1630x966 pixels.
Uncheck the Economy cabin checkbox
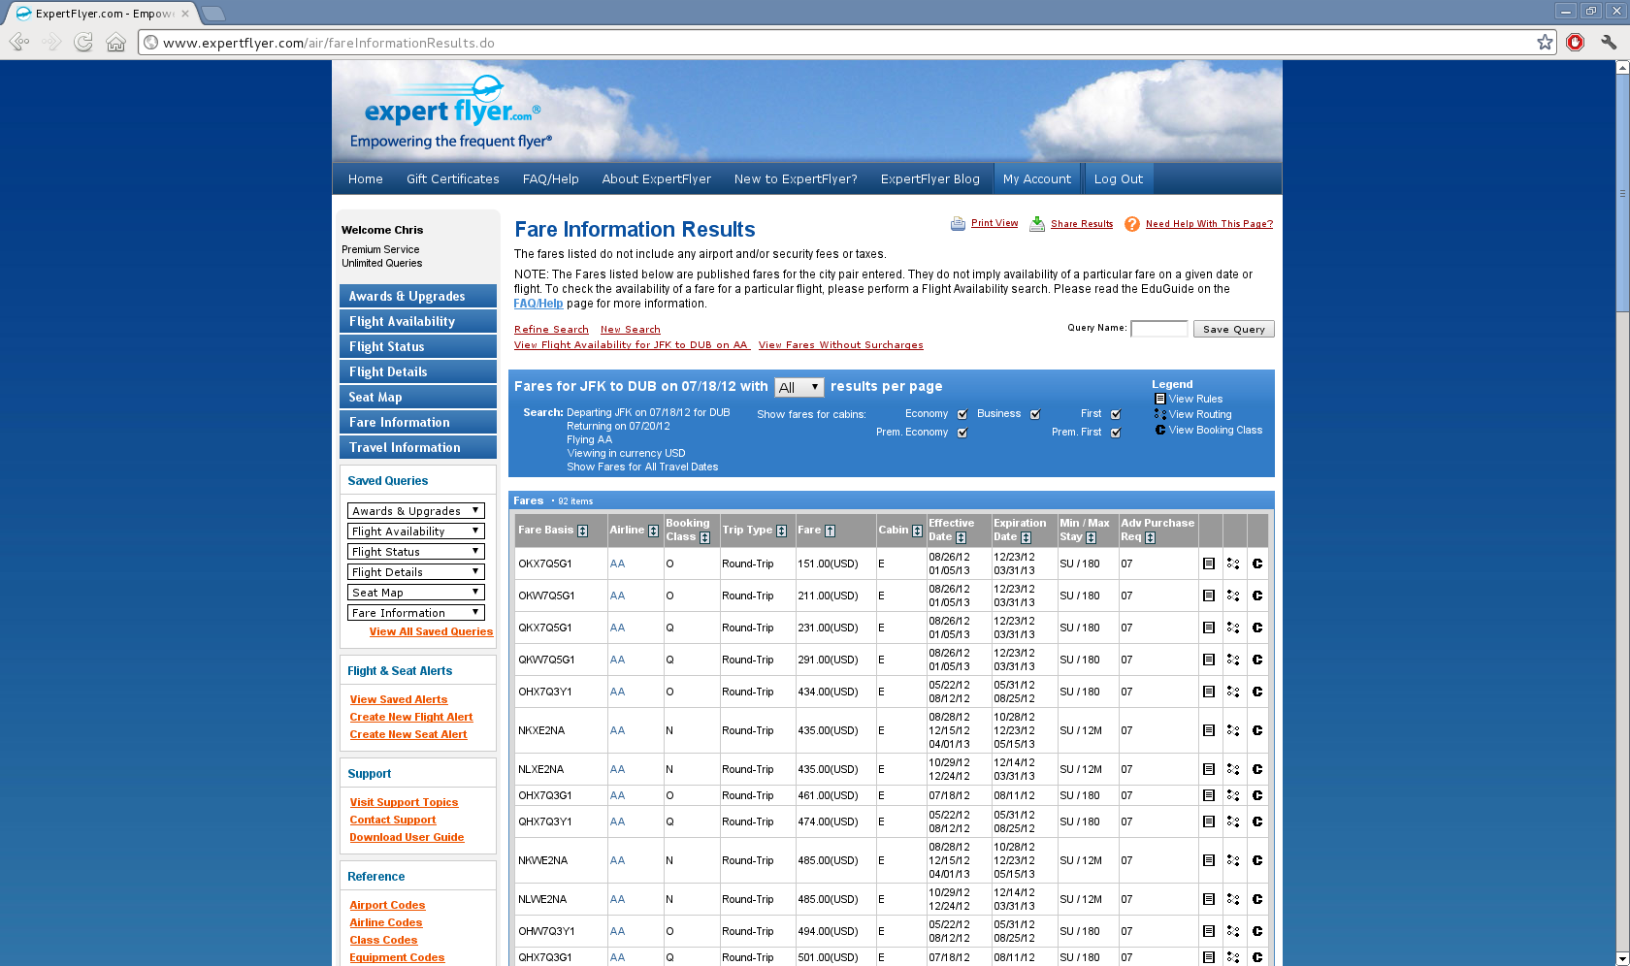[x=962, y=414]
